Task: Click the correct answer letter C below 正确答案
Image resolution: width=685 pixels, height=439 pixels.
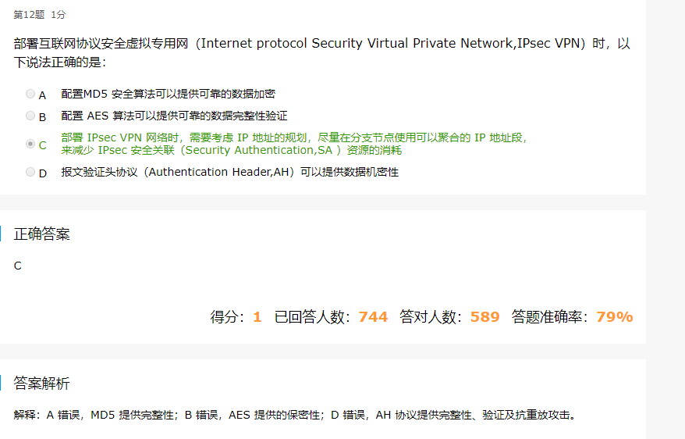Action: [17, 266]
